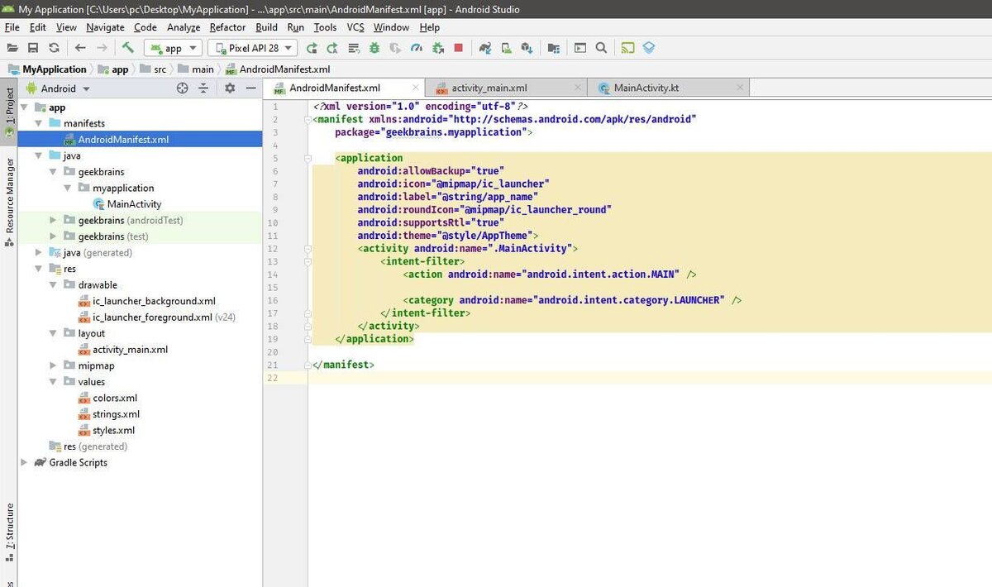Click the Debug app bug icon
The height and width of the screenshot is (587, 992).
[x=374, y=48]
